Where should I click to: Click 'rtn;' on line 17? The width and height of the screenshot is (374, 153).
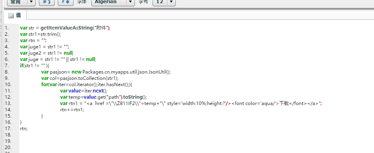click(x=24, y=129)
